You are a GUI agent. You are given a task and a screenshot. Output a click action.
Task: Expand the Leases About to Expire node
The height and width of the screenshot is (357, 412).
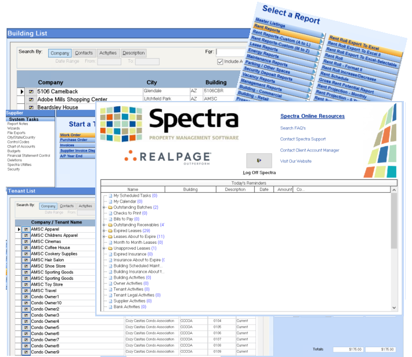click(104, 237)
